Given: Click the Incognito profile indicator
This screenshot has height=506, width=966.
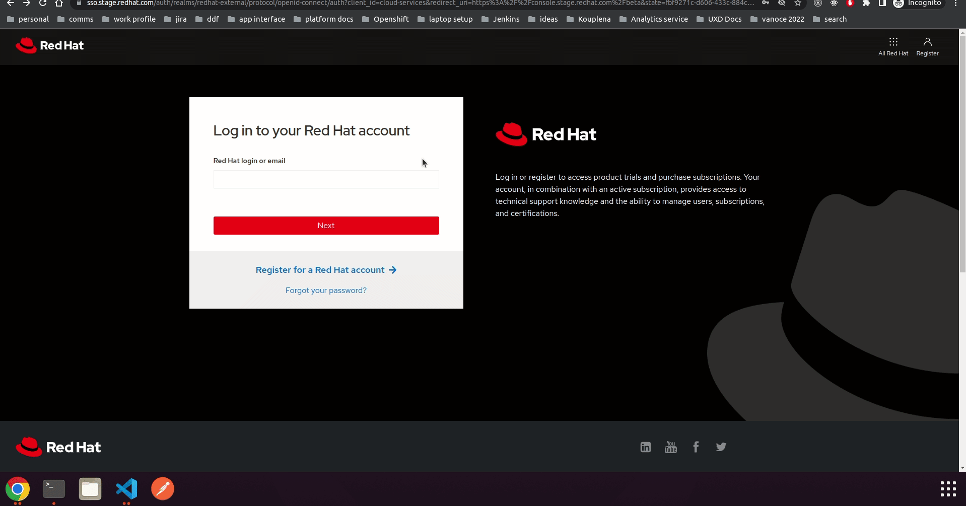Looking at the screenshot, I should click(918, 3).
